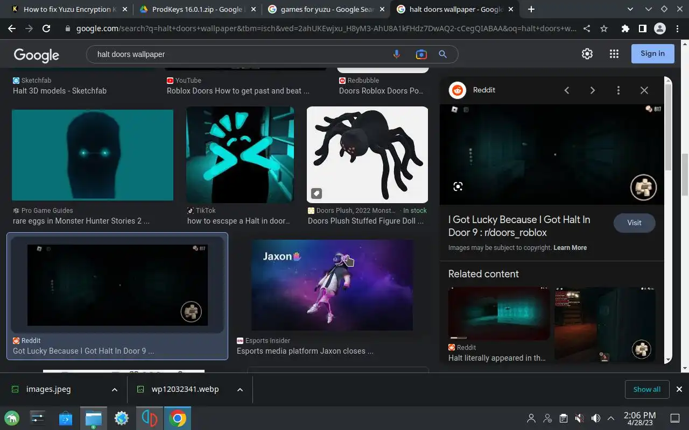The image size is (689, 430).
Task: Open the Google apps grid
Action: point(614,54)
